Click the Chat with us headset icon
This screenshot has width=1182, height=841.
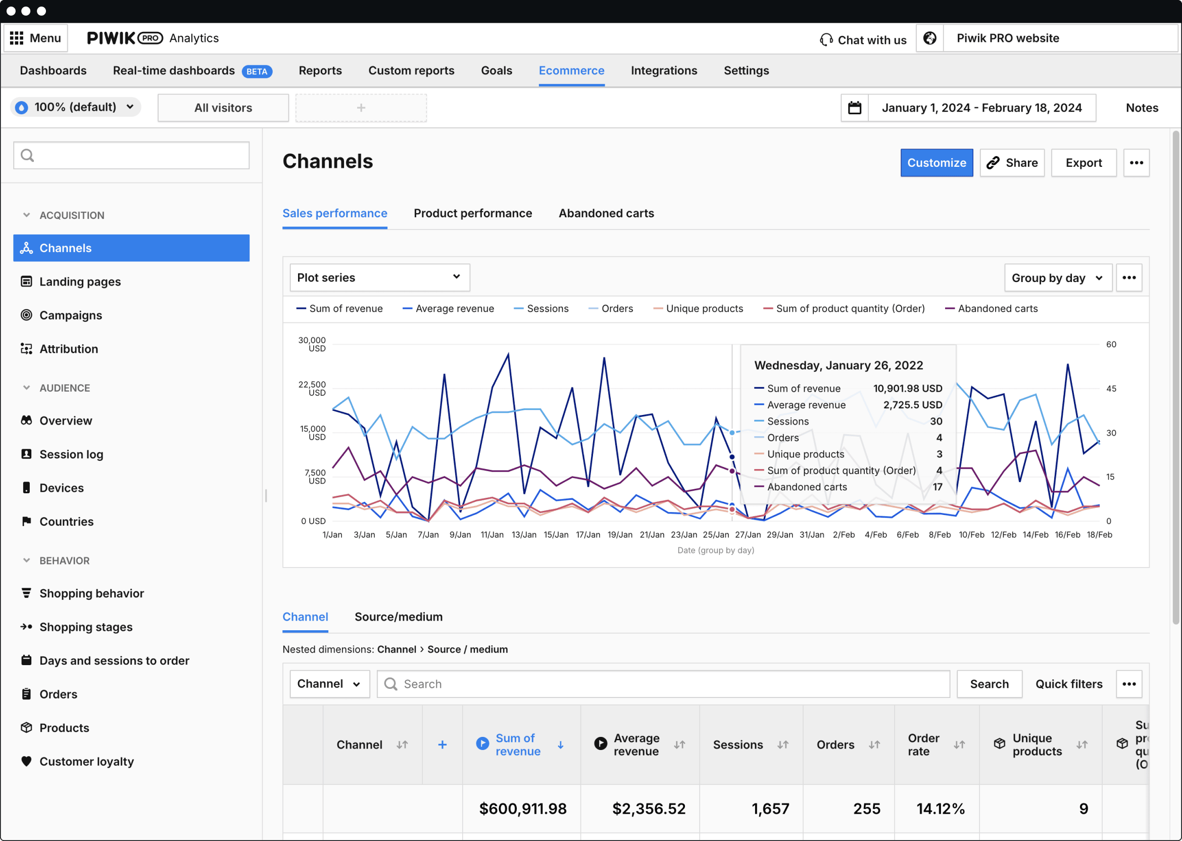826,40
